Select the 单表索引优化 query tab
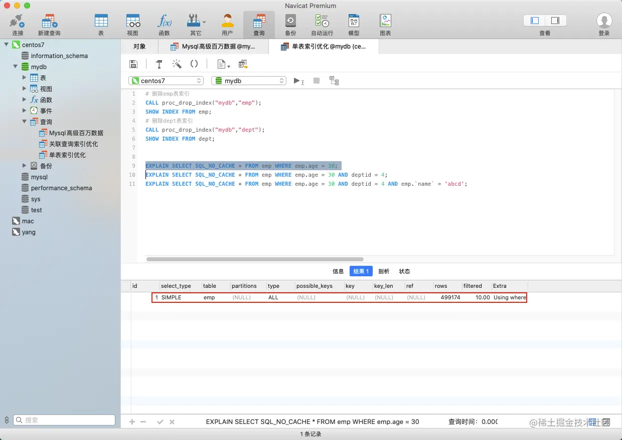The height and width of the screenshot is (440, 622). click(x=324, y=47)
